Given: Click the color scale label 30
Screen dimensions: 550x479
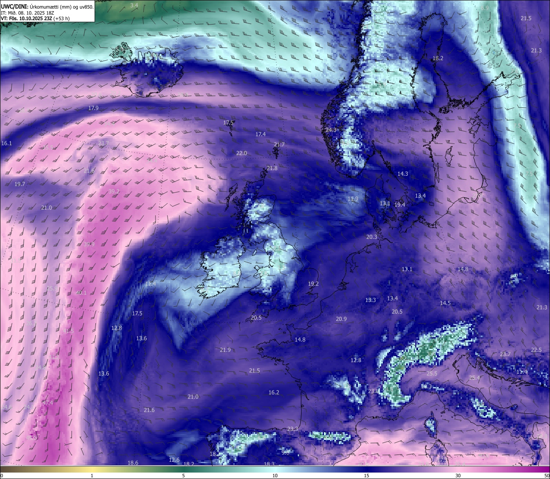Looking at the screenshot, I should pyautogui.click(x=458, y=476).
